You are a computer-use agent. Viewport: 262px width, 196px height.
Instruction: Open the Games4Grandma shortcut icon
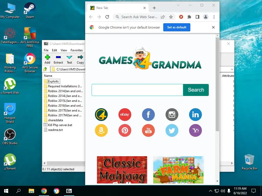pos(101,115)
